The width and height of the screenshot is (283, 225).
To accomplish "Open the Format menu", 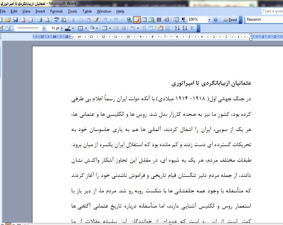I will tap(56, 11).
